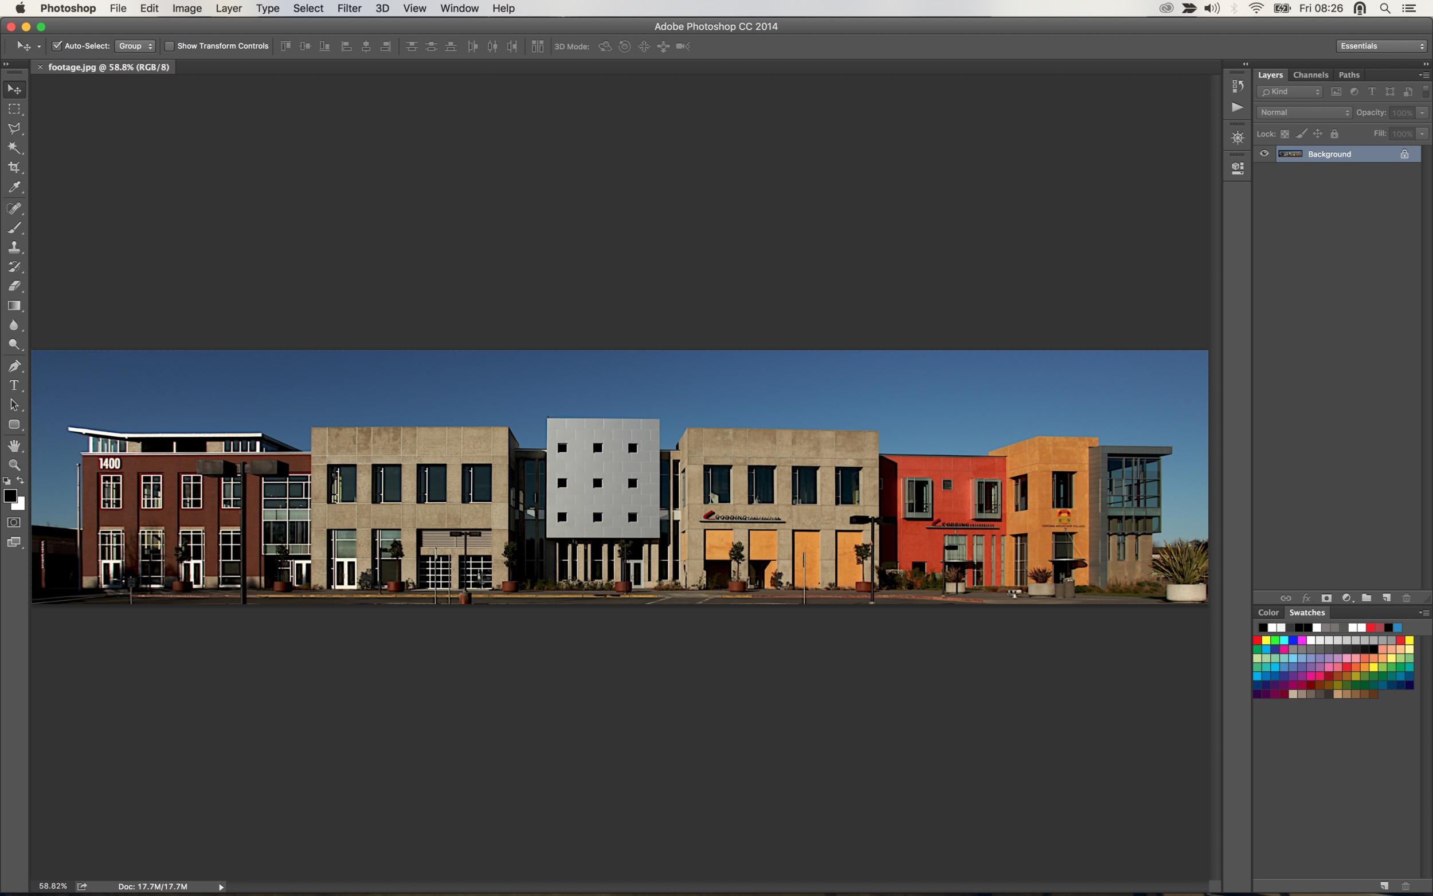Select the Crop tool
The height and width of the screenshot is (896, 1433).
point(14,168)
